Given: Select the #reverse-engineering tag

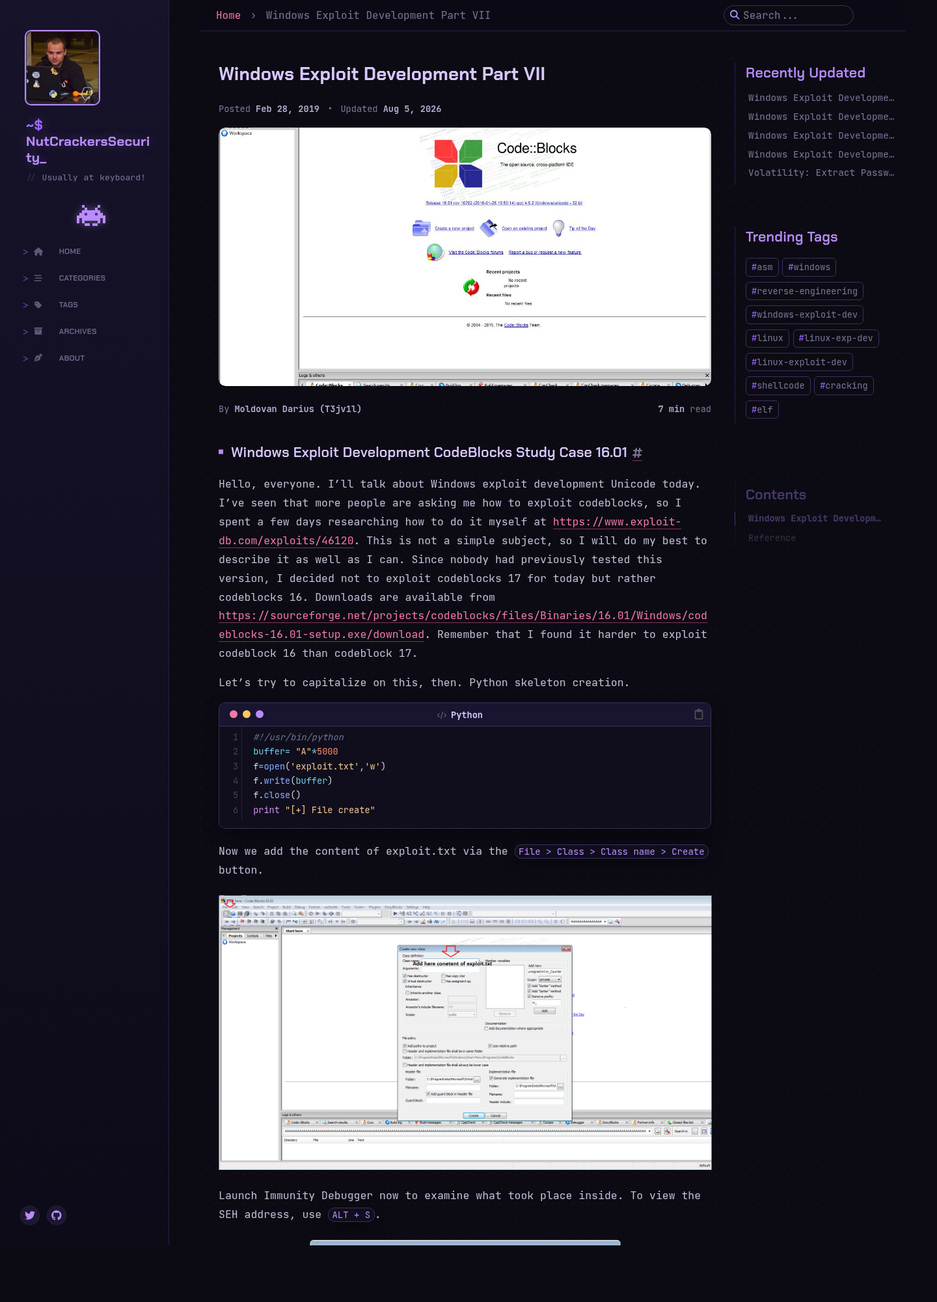Looking at the screenshot, I should pyautogui.click(x=804, y=291).
